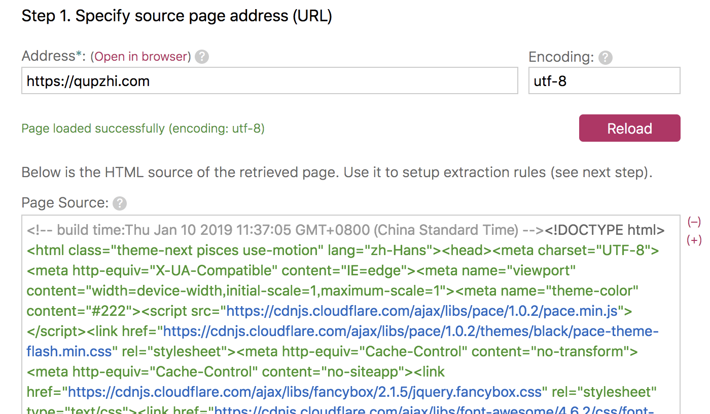Image resolution: width=710 pixels, height=414 pixels.
Task: Click the html class theme-next line in source
Action: (175, 251)
